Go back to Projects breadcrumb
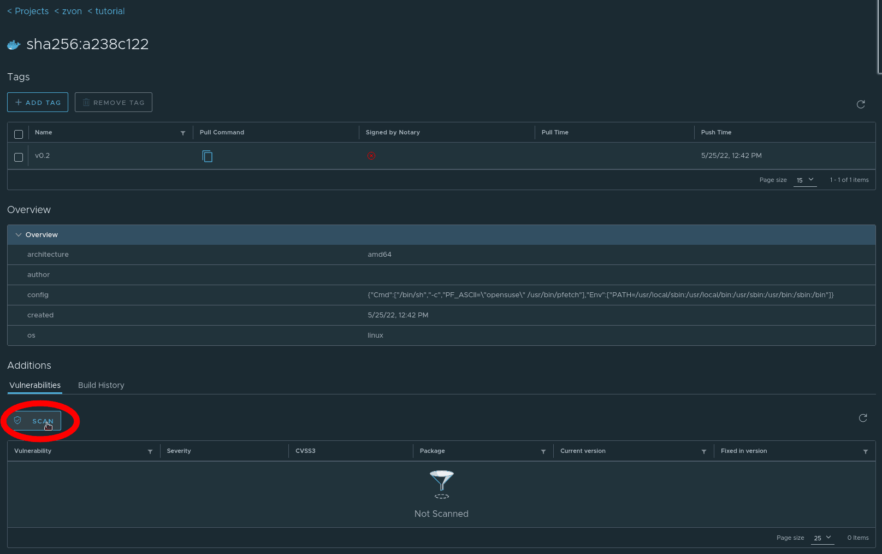 (x=28, y=11)
